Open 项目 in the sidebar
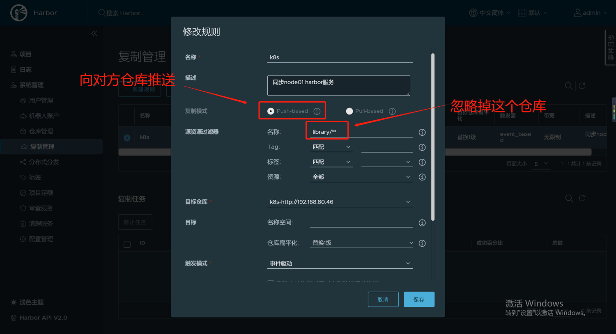The height and width of the screenshot is (334, 616). (26, 54)
